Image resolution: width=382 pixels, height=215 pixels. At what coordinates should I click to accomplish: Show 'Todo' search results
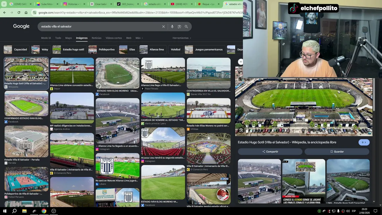pos(58,38)
